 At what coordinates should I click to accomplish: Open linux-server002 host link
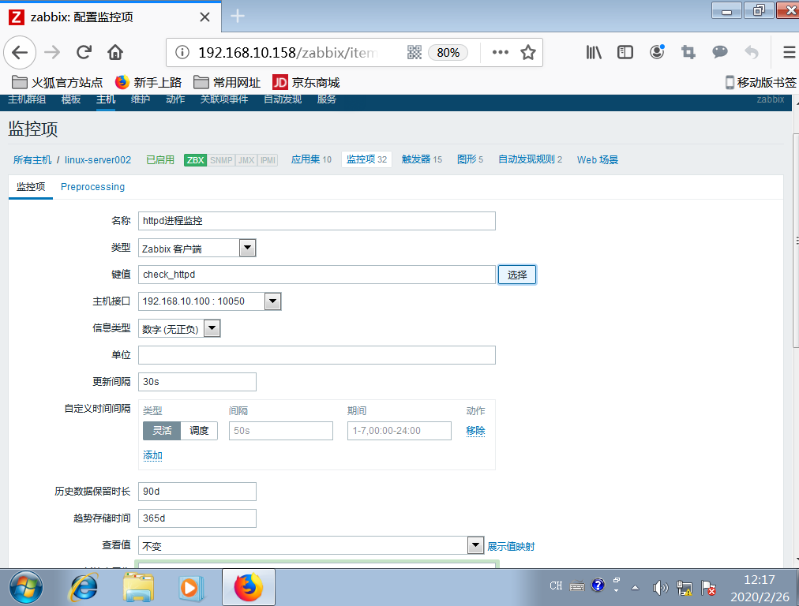[x=98, y=160]
